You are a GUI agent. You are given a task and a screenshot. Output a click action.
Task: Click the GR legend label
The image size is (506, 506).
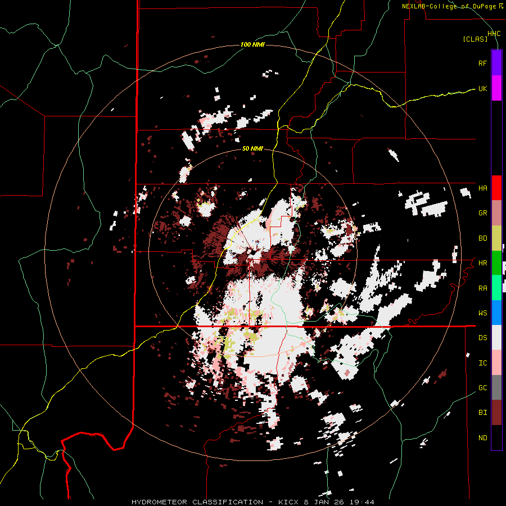point(482,213)
